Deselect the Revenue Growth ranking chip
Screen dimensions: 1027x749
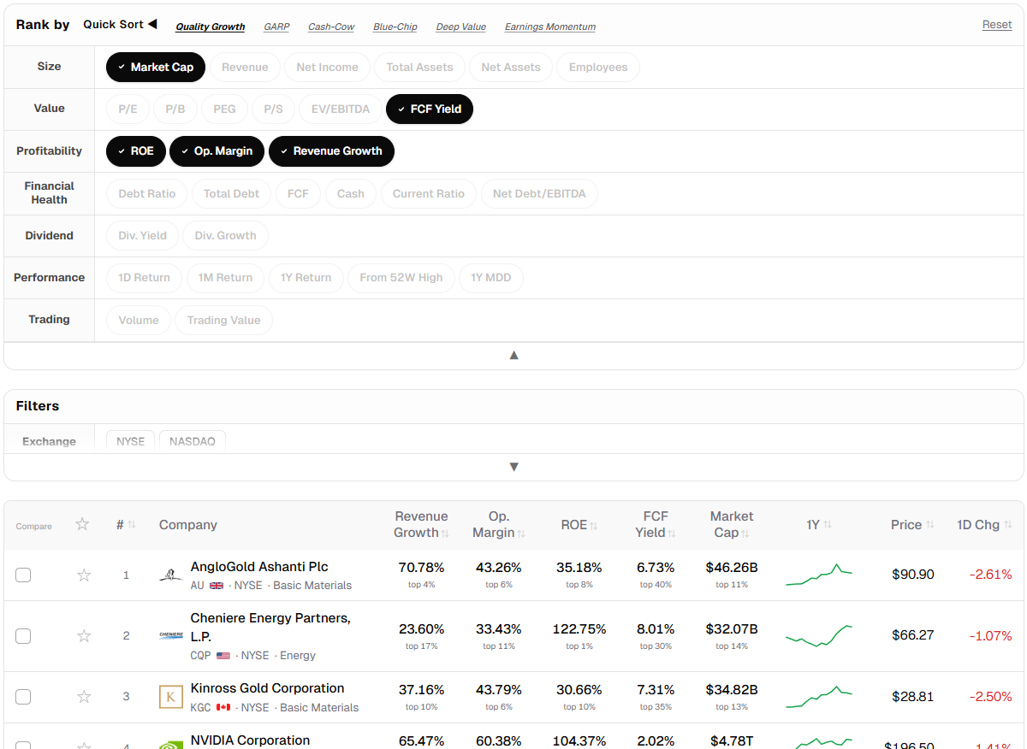point(331,151)
